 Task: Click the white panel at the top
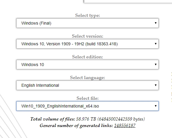tap(128, 1)
